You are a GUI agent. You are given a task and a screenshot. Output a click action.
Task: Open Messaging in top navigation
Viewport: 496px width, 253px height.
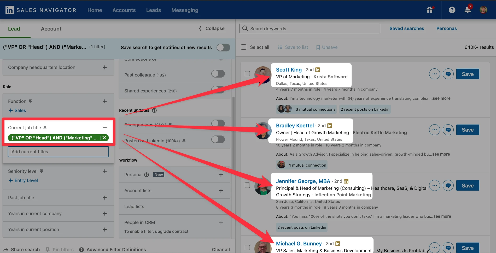coord(185,10)
